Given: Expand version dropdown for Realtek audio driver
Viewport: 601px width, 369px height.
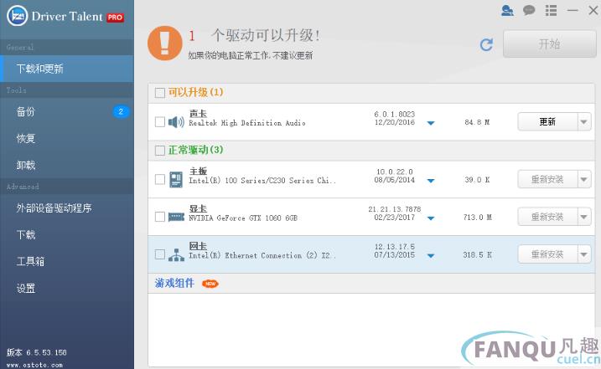Looking at the screenshot, I should tap(431, 123).
